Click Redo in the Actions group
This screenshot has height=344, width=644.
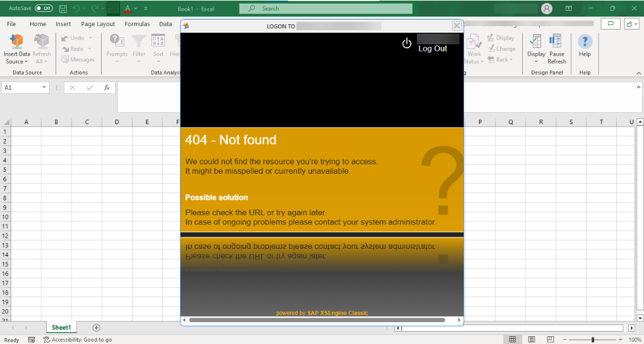76,48
